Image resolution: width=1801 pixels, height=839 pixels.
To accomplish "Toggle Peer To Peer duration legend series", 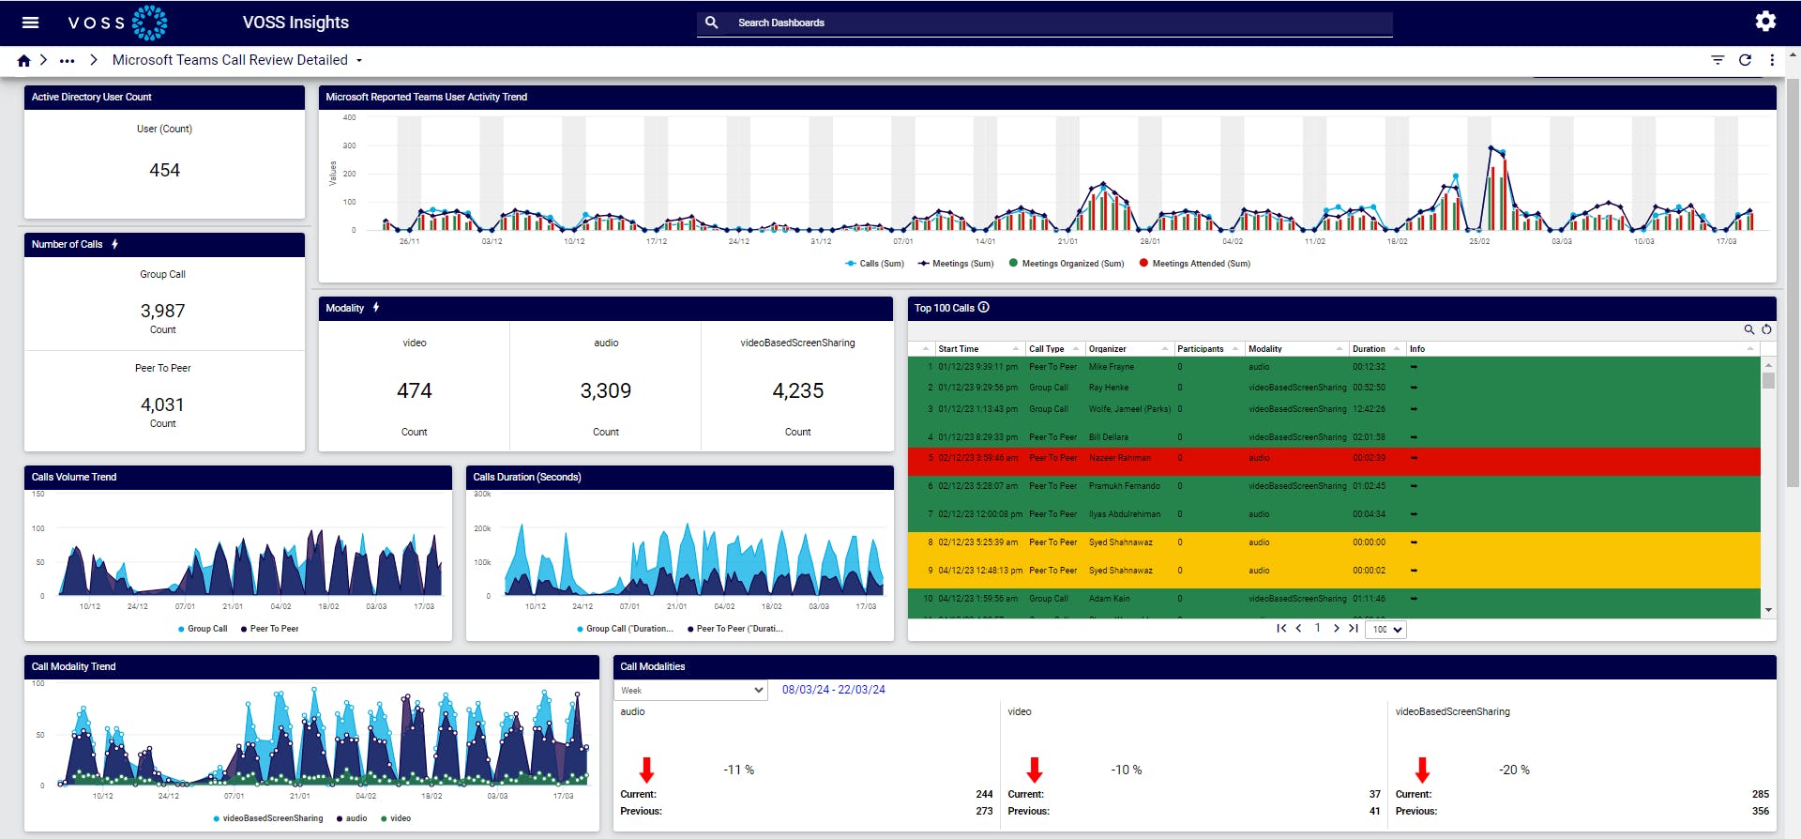I will [x=735, y=629].
